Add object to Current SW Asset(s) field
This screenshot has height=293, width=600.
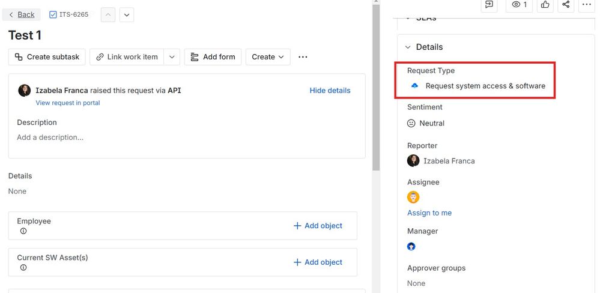[x=318, y=262]
